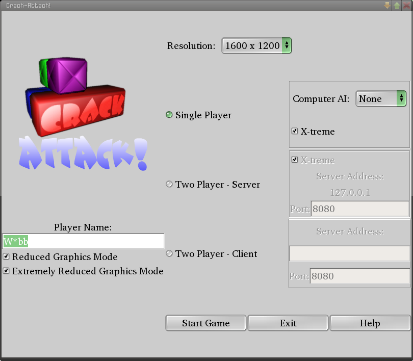Uncheck Extremely Reduced Graphics Mode
The width and height of the screenshot is (413, 361).
pos(7,271)
